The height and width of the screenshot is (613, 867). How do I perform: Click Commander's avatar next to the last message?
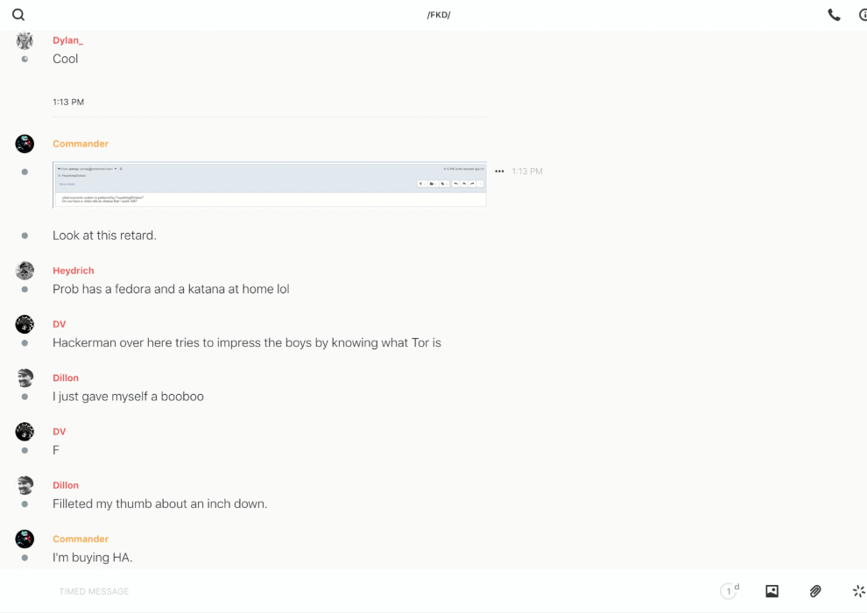[x=25, y=539]
